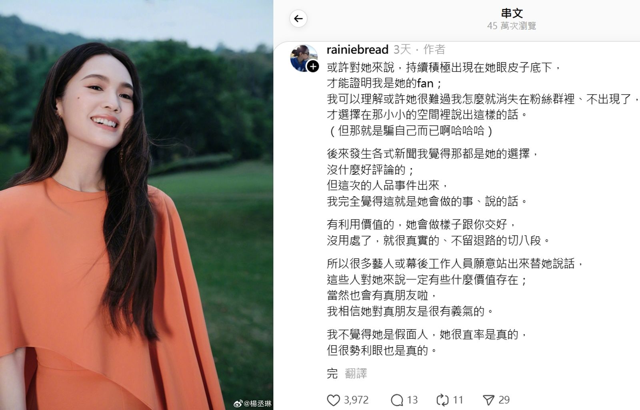The height and width of the screenshot is (410, 640).
Task: Go back using the arrow button
Action: pyautogui.click(x=298, y=18)
